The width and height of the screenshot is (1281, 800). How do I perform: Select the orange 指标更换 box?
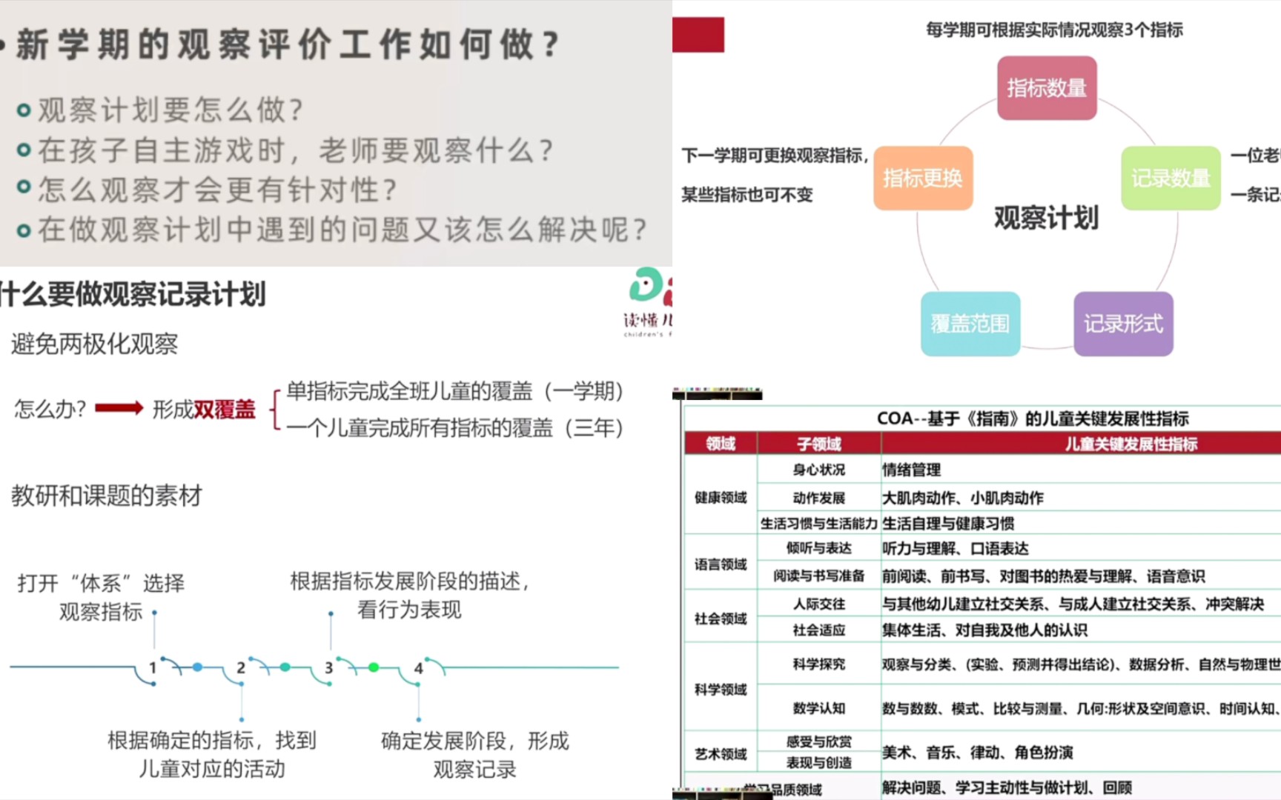point(923,178)
